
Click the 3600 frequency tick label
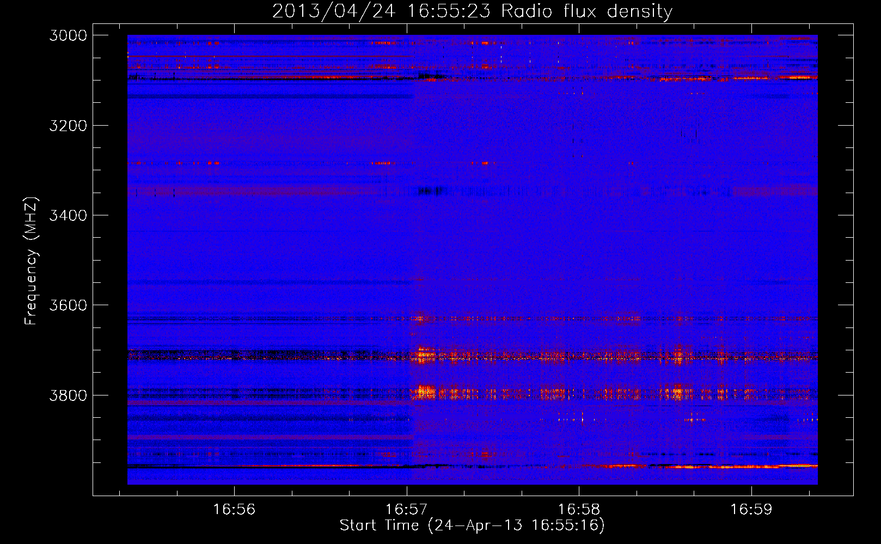tap(68, 305)
